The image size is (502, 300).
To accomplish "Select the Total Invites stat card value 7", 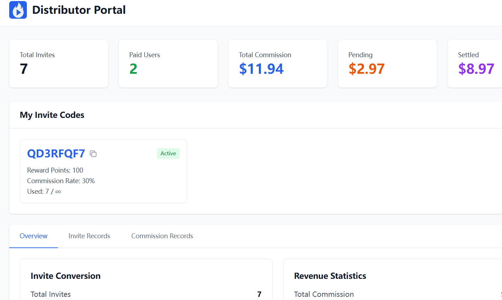I will click(x=24, y=69).
